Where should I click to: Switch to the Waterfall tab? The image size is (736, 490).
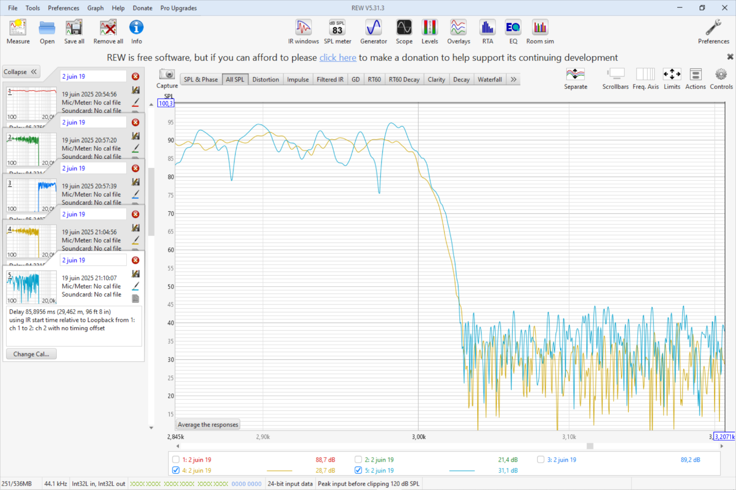coord(489,80)
